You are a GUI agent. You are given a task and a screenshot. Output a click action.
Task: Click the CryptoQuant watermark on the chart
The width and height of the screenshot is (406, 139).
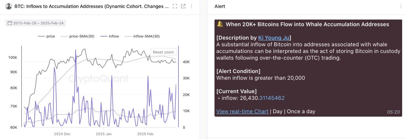tap(98, 78)
